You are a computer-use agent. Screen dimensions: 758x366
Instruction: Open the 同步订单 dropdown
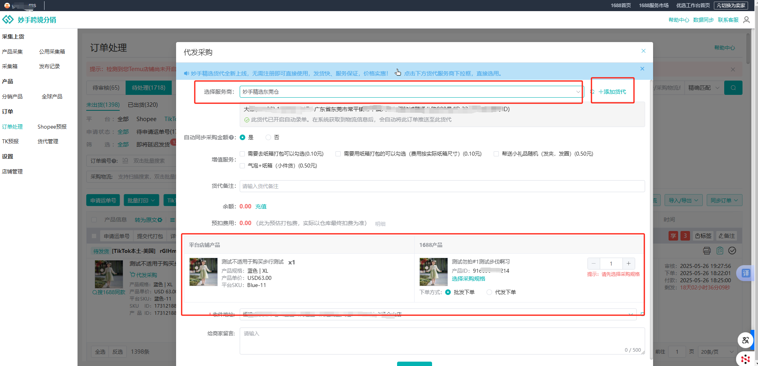point(724,200)
